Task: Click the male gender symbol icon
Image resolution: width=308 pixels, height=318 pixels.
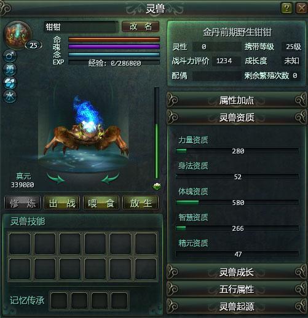Action: click(10, 56)
